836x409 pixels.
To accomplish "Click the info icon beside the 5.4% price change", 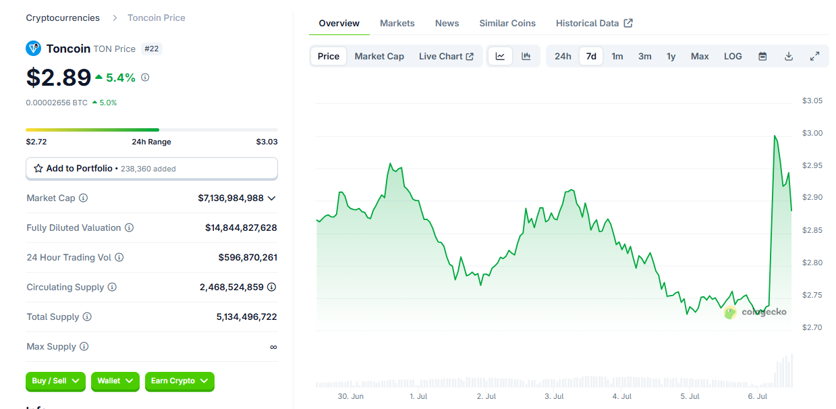I will pos(145,78).
